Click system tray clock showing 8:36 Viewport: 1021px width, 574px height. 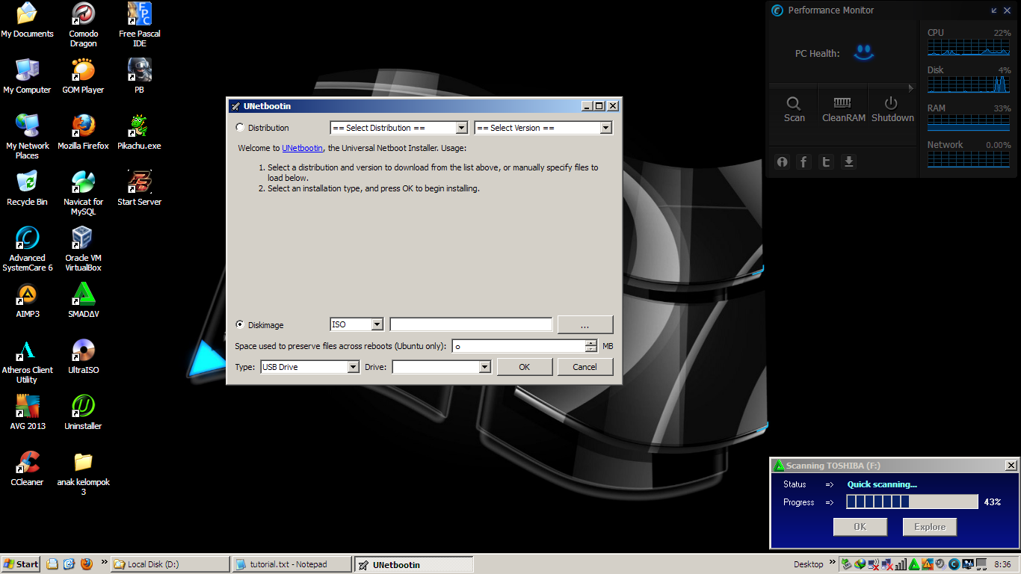pyautogui.click(x=1003, y=564)
